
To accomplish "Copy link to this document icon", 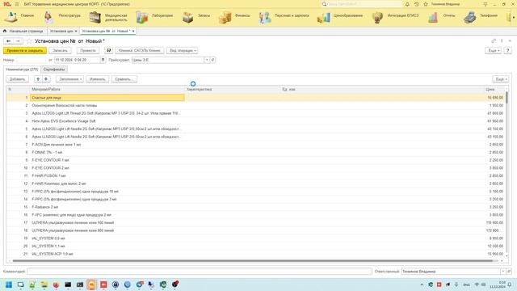I will [x=494, y=41].
